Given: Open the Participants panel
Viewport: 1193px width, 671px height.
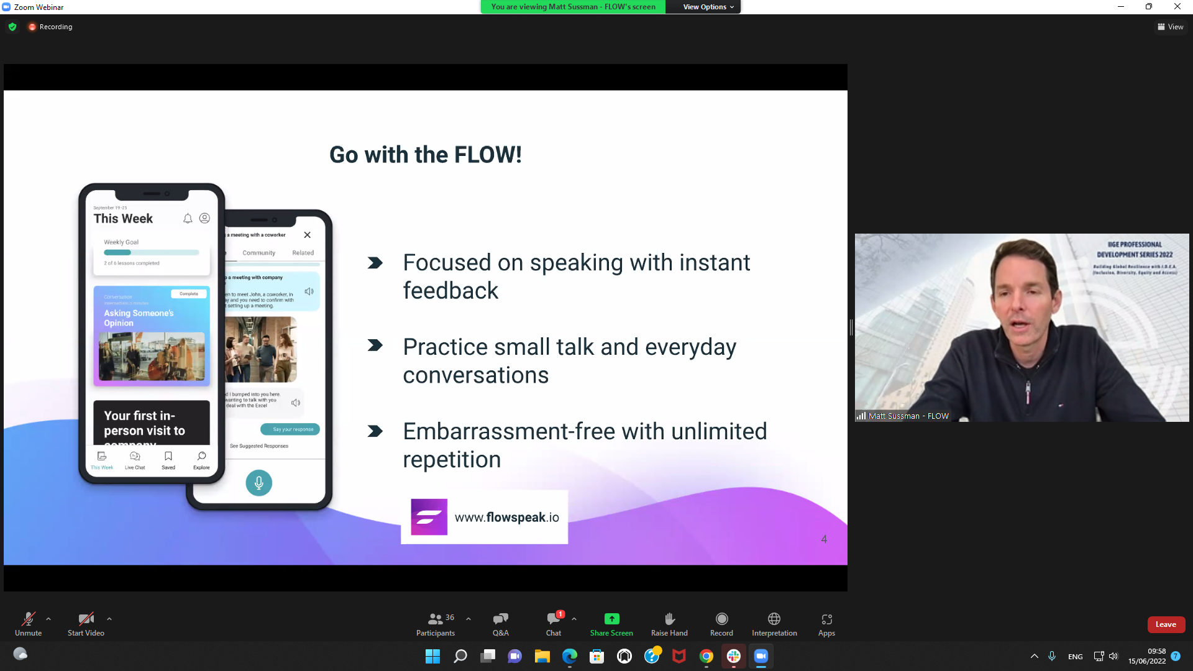Looking at the screenshot, I should 436,624.
